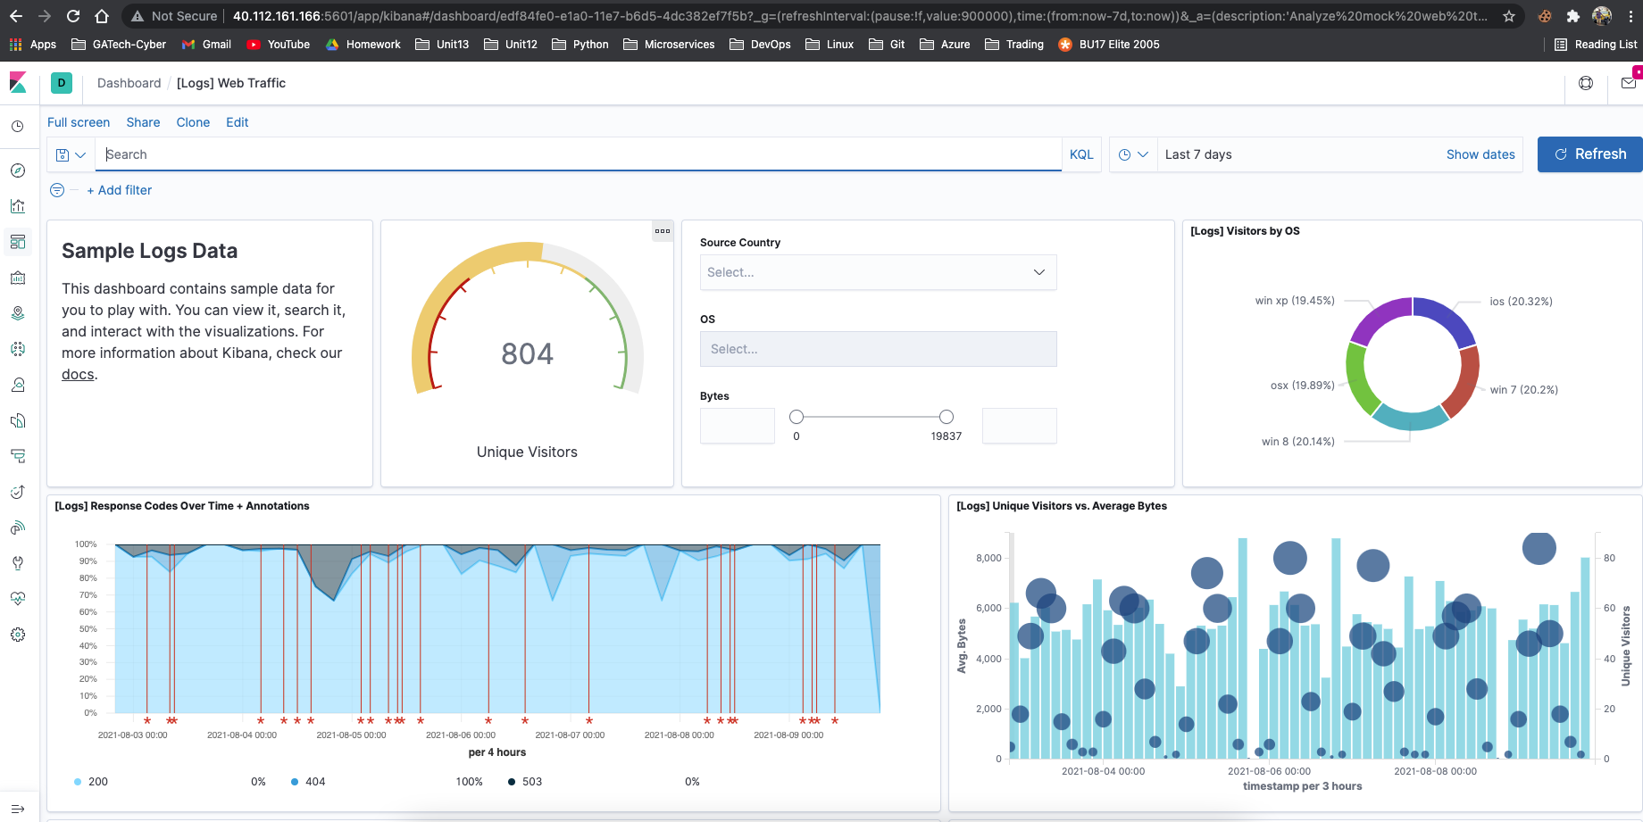Select the Visualize chart icon
Screen dimensions: 1643x822
[18, 206]
